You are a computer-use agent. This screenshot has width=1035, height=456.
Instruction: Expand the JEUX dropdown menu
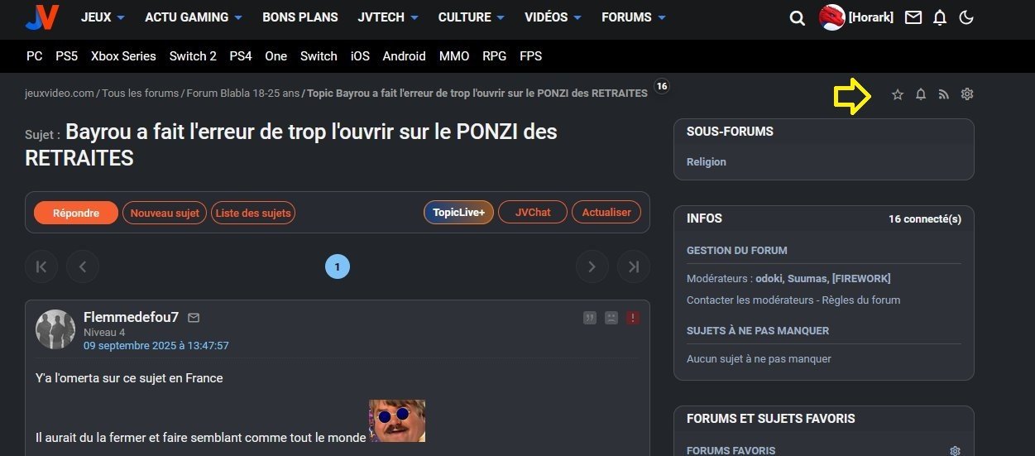[103, 17]
